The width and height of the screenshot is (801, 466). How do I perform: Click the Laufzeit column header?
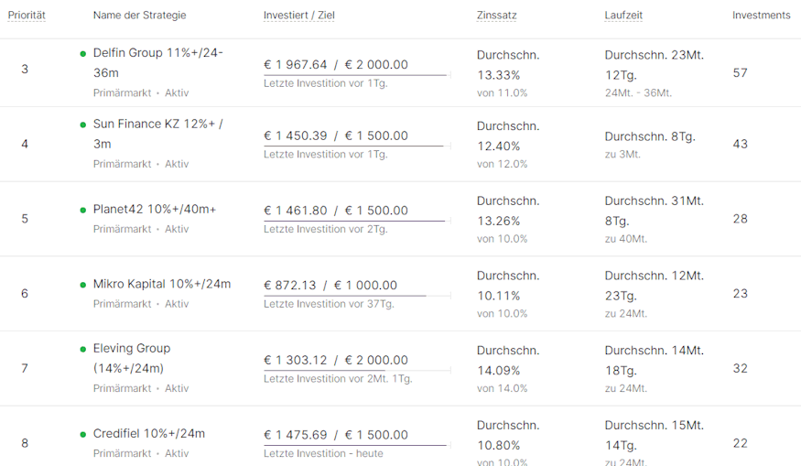(623, 16)
